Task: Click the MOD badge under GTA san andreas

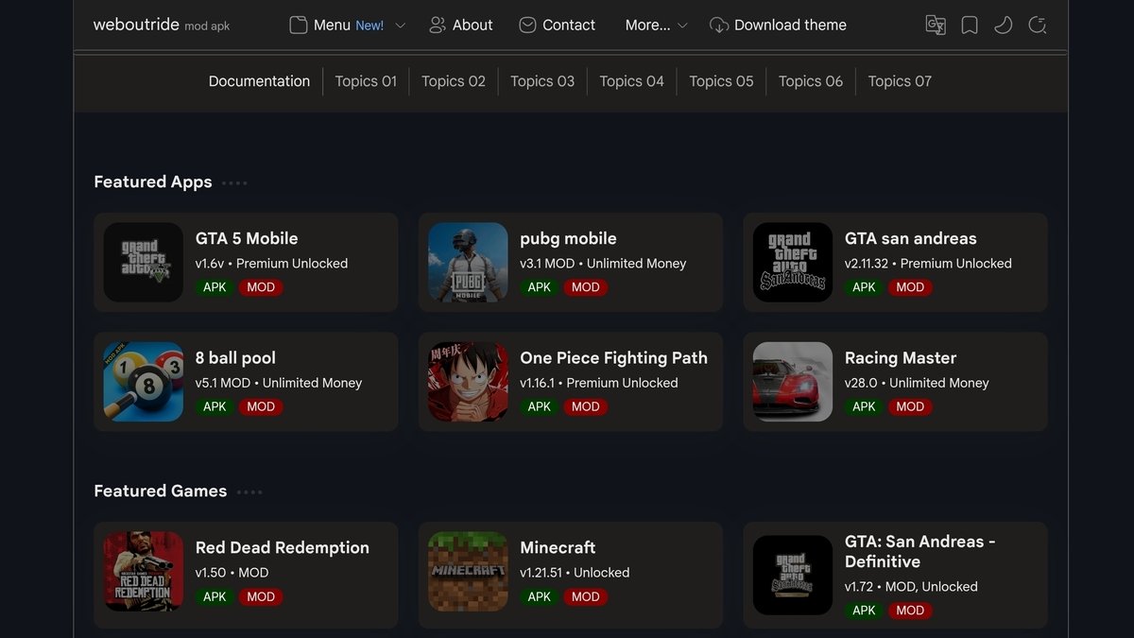Action: pos(910,287)
